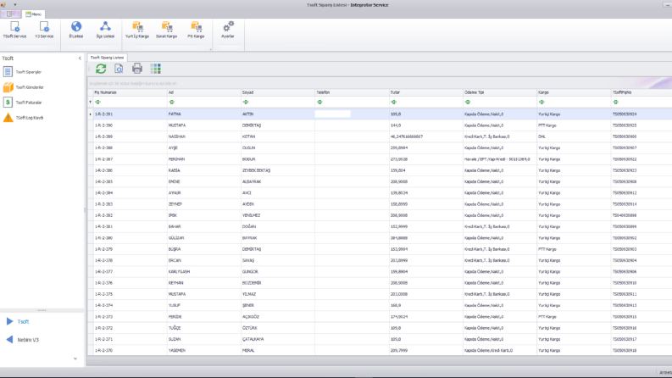This screenshot has width=672, height=378.
Task: Click the colored grid icon in the toolbar
Action: pyautogui.click(x=156, y=69)
